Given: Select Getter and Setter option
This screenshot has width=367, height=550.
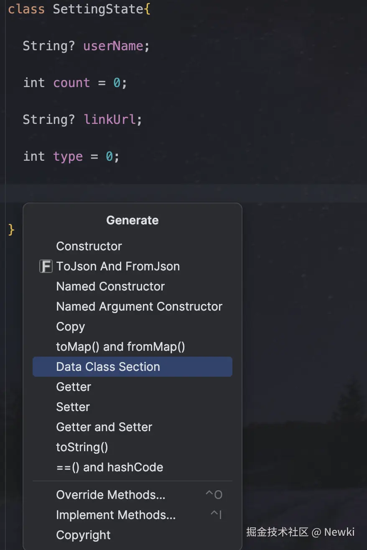Looking at the screenshot, I should coord(104,427).
